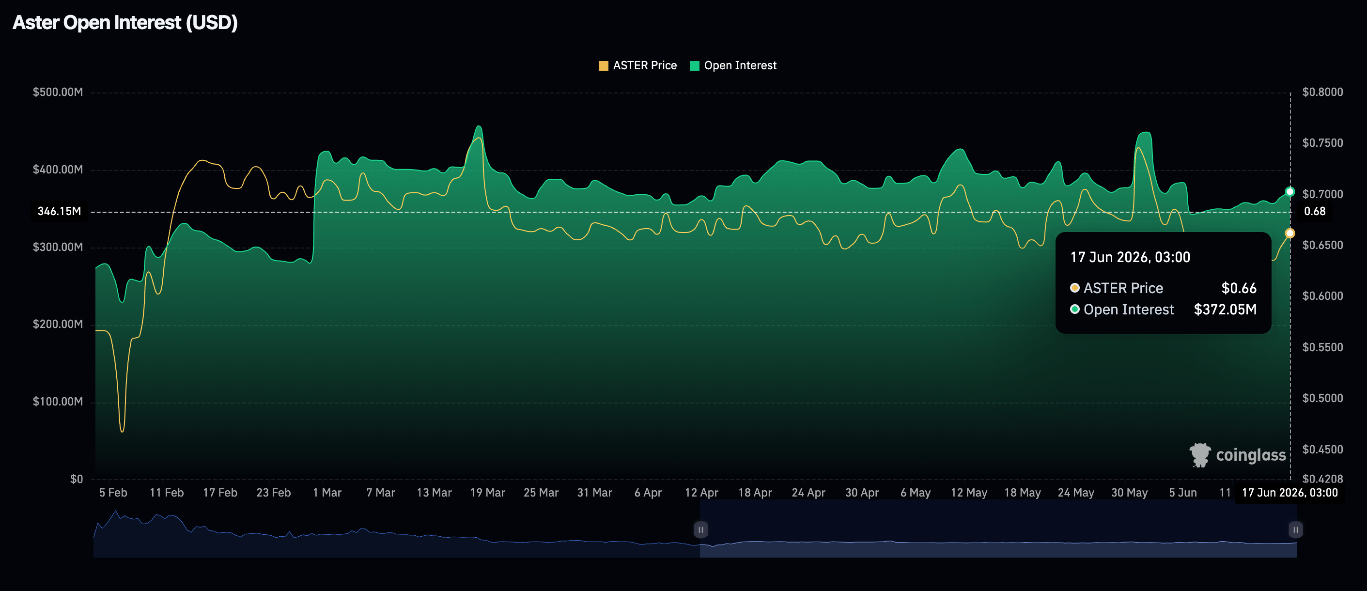Click the $0.5000 price axis label
This screenshot has width=1367, height=591.
[1322, 398]
